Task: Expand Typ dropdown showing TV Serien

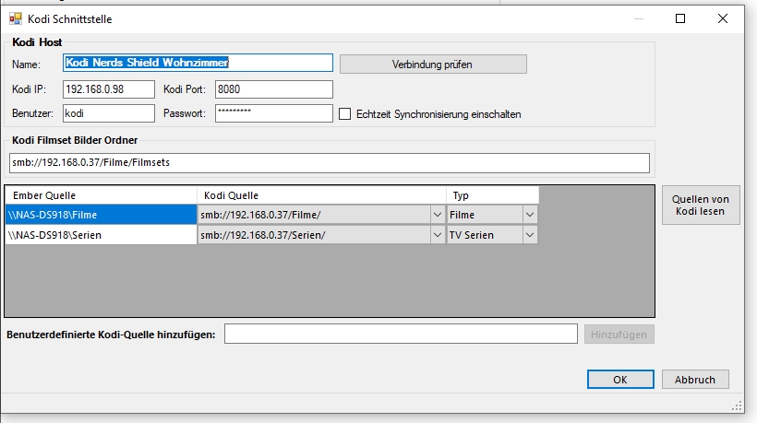Action: [x=530, y=235]
